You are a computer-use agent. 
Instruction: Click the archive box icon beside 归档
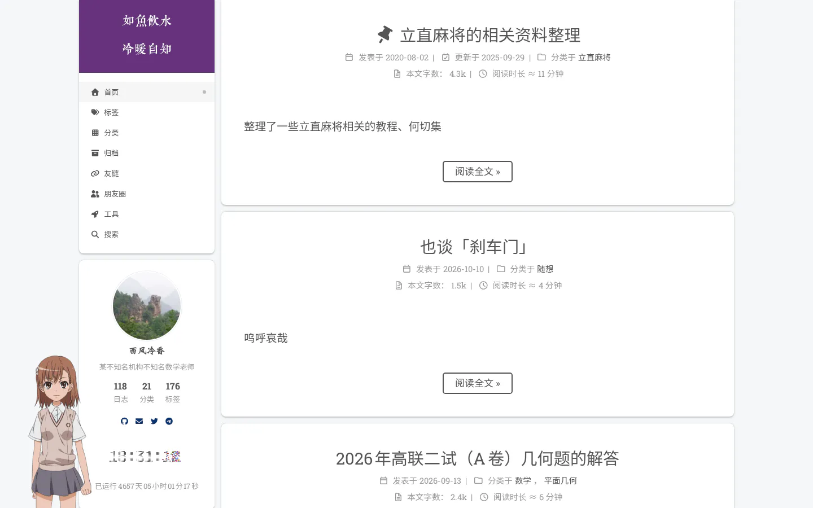(95, 153)
